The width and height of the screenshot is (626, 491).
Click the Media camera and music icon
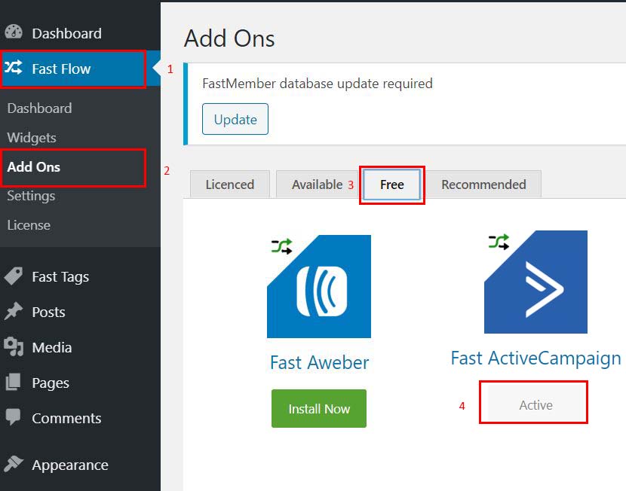14,346
